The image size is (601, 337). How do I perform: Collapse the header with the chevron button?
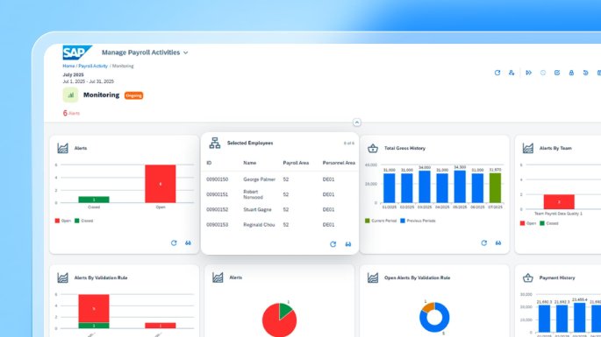coord(356,123)
